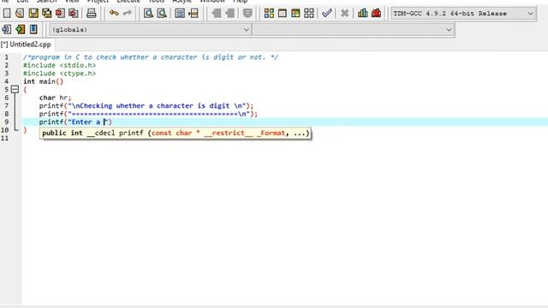Open Go to line
The image size is (548, 308).
coord(194,14)
